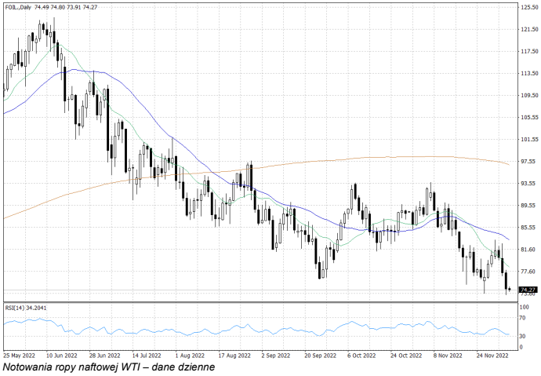Viewport: 541px width, 376px height.
Task: Select the 1 Aug 2022 date label
Action: [189, 355]
